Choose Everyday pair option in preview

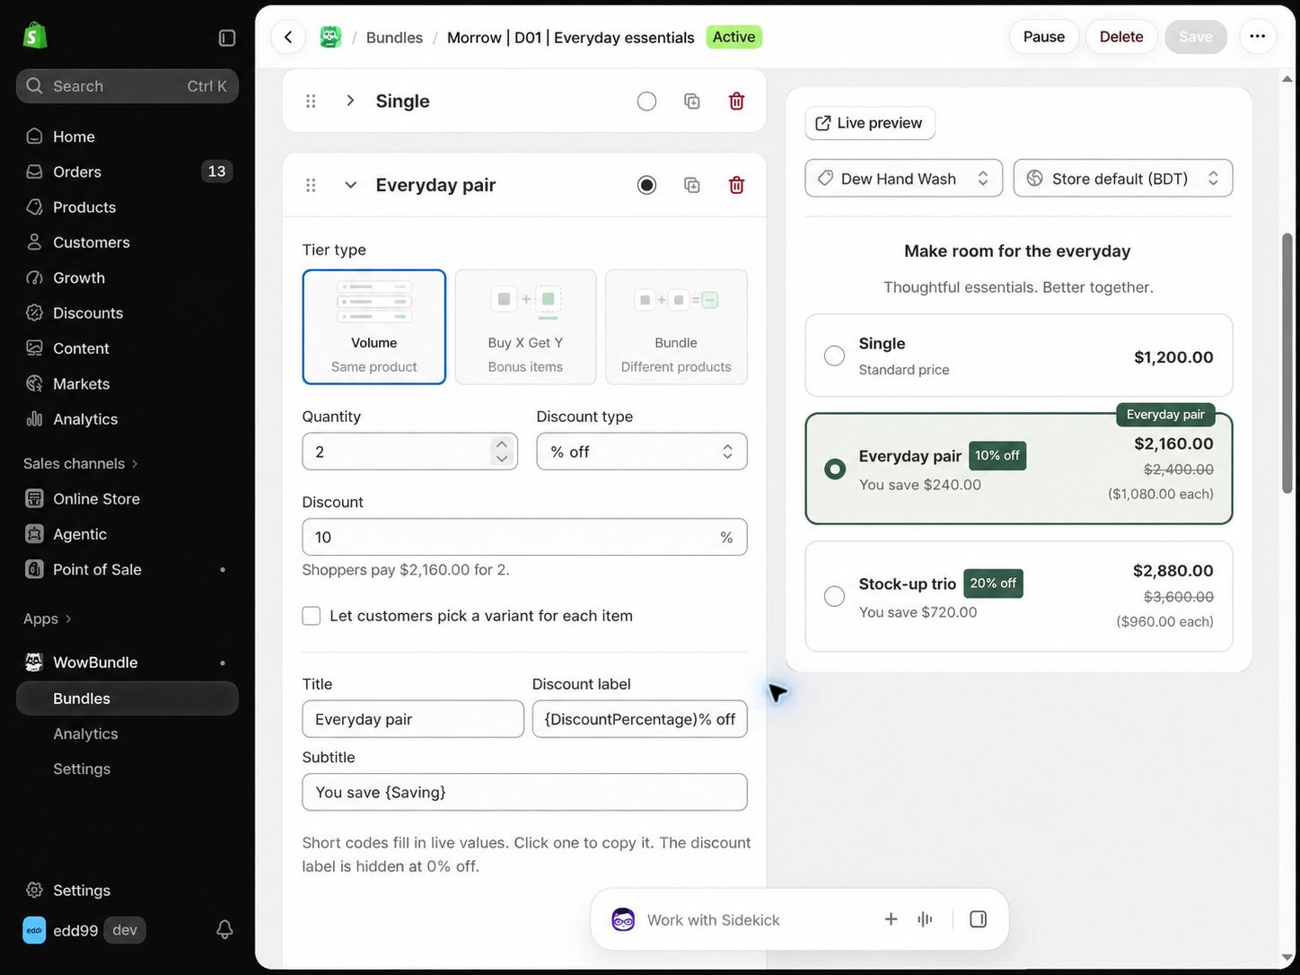coord(834,469)
